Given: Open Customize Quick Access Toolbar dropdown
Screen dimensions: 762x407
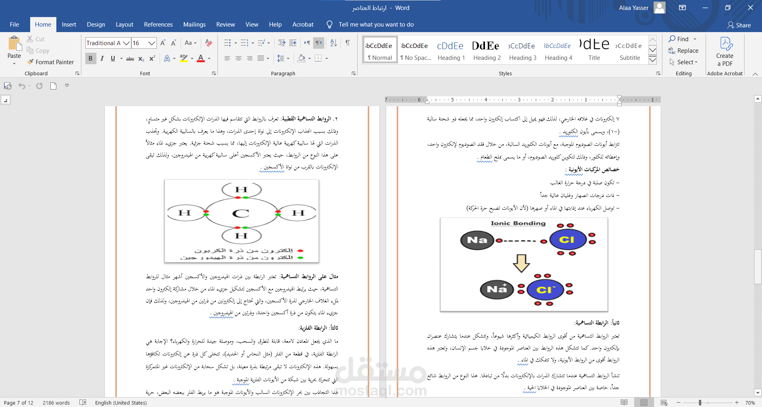Looking at the screenshot, I should [x=67, y=86].
